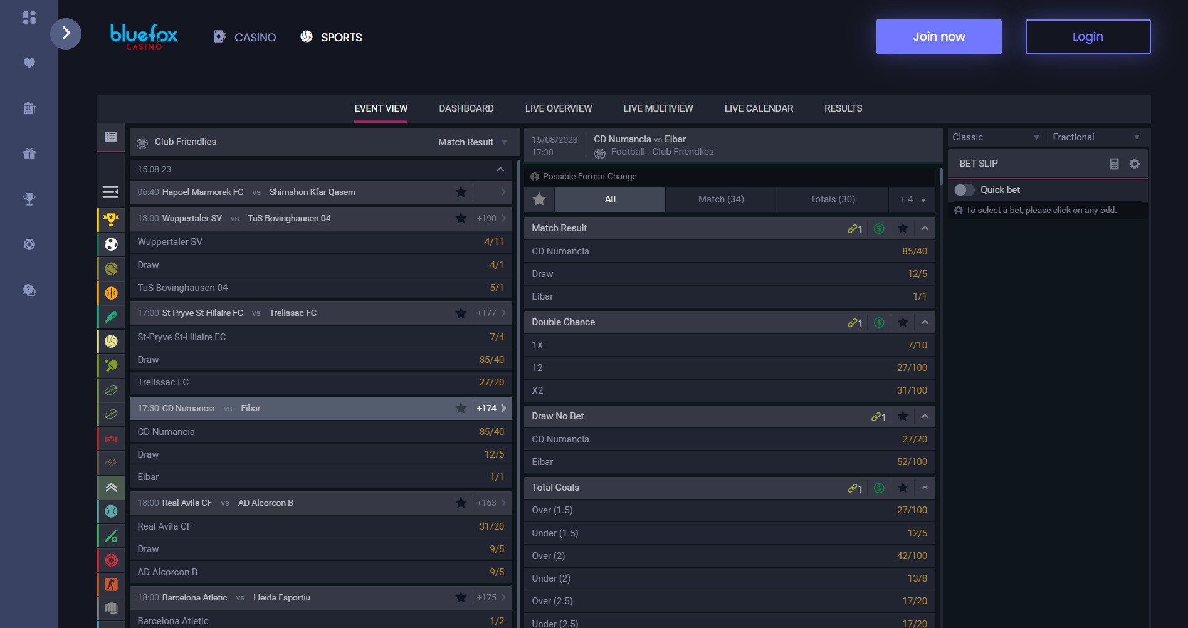Open the Basketball sport category
The height and width of the screenshot is (628, 1188).
coord(111,292)
